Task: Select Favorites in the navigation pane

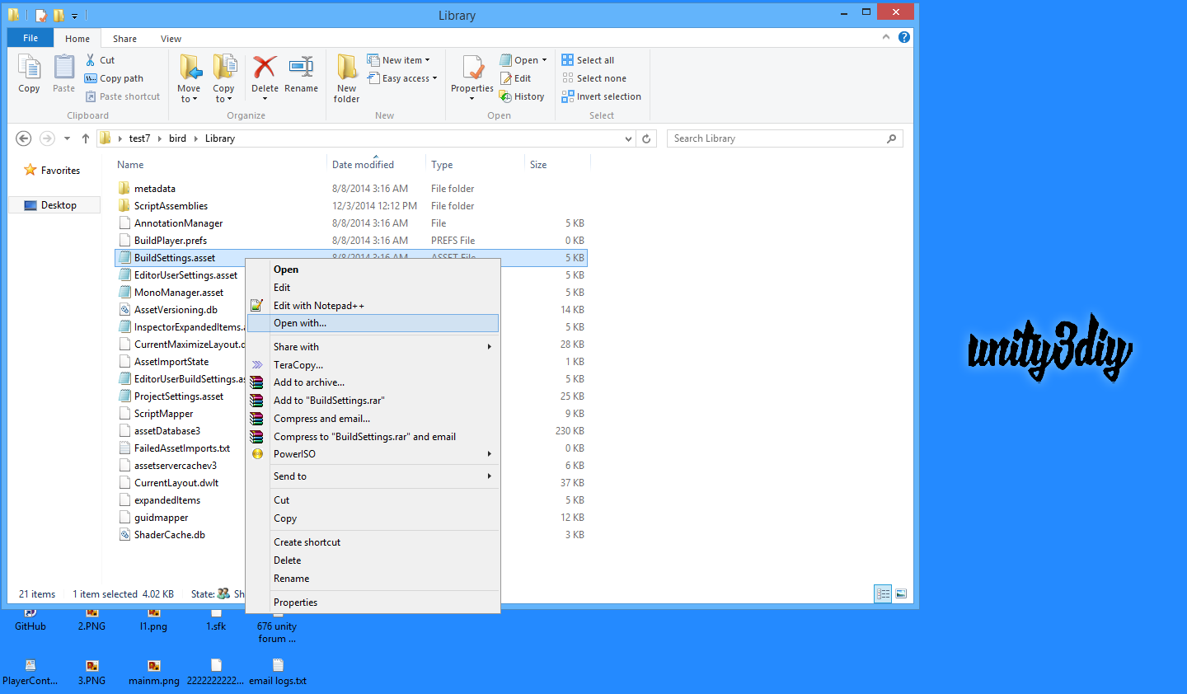Action: click(52, 171)
